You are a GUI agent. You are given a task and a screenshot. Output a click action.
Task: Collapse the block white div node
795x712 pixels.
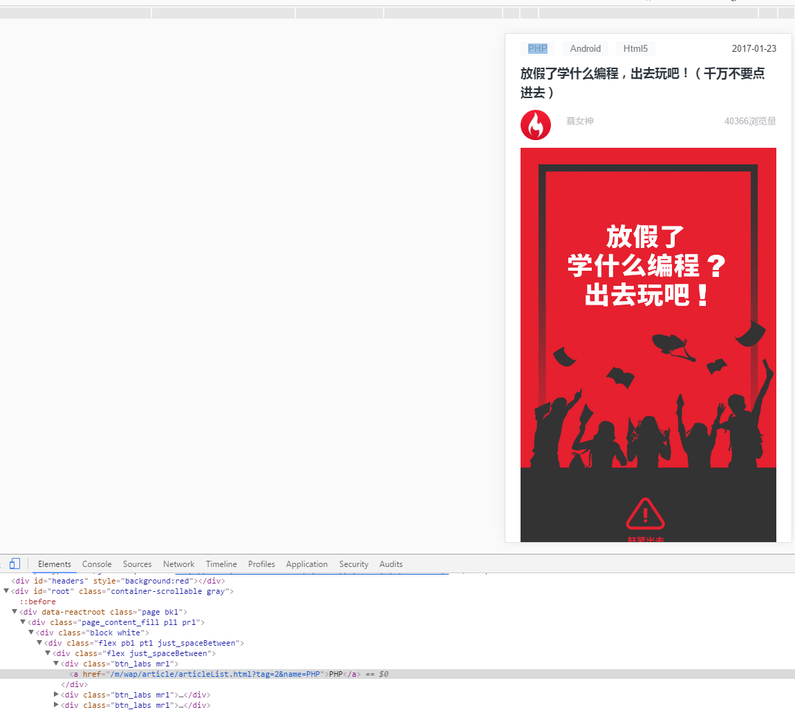click(31, 633)
